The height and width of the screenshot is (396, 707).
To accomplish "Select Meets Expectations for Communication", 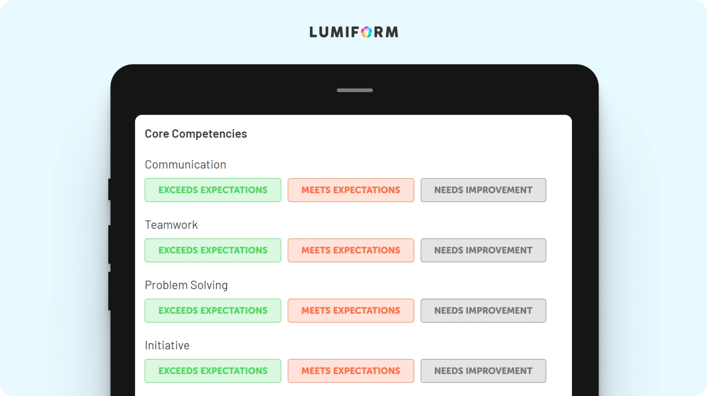I will [x=351, y=190].
